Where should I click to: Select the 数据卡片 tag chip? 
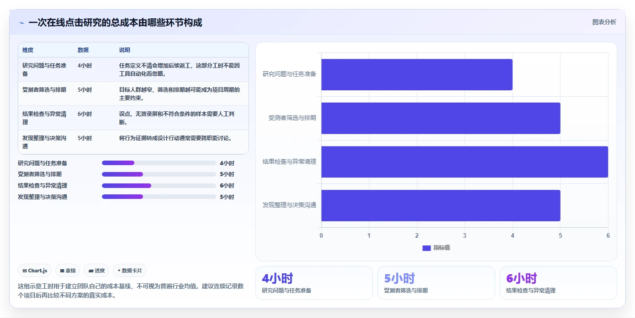[x=130, y=271]
